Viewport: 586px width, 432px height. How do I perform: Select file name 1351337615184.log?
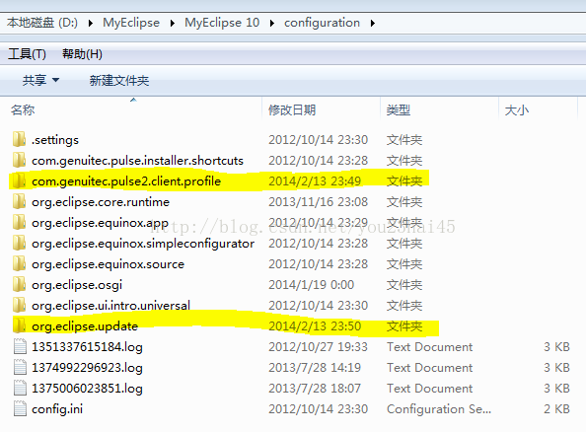tap(87, 347)
